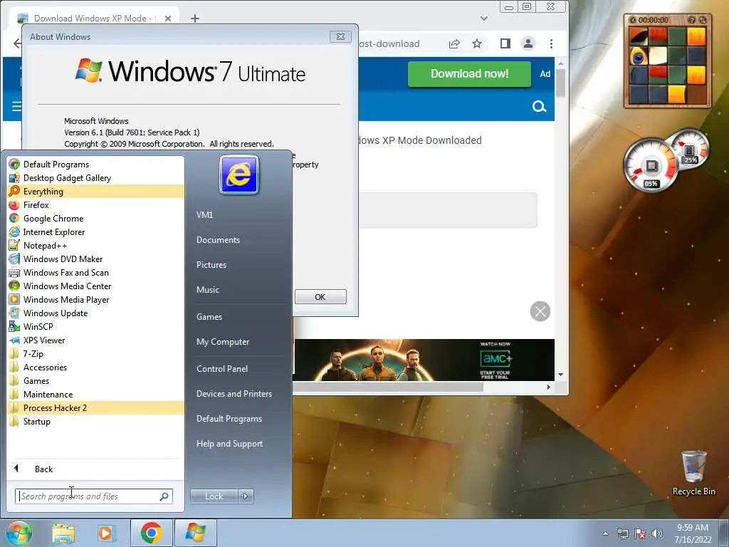Open a new Chrome tab
Screen dimensions: 729x547
pos(195,18)
